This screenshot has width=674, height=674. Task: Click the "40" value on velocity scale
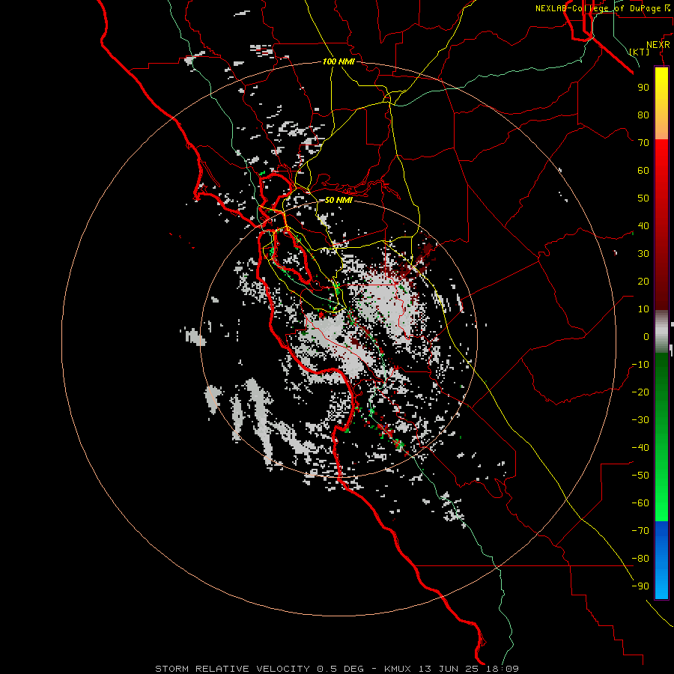(x=643, y=225)
